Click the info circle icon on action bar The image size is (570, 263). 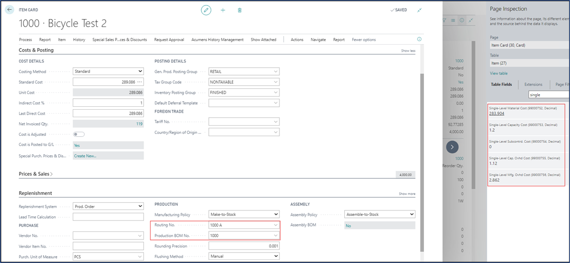click(419, 39)
